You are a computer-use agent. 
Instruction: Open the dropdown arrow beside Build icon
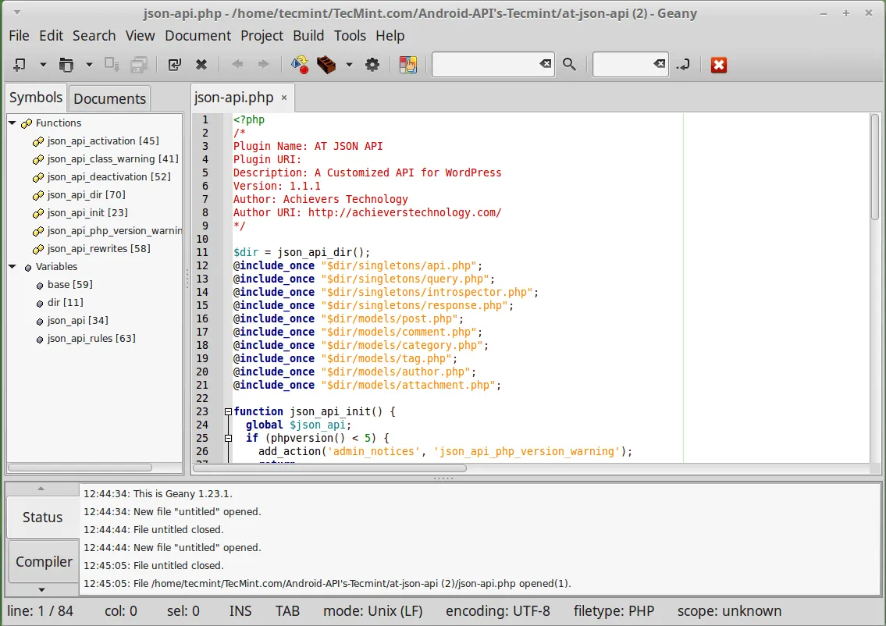click(x=349, y=65)
